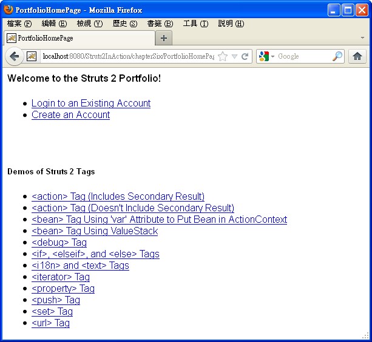Maximize the Firefox window
372x342 pixels.
[x=348, y=10]
